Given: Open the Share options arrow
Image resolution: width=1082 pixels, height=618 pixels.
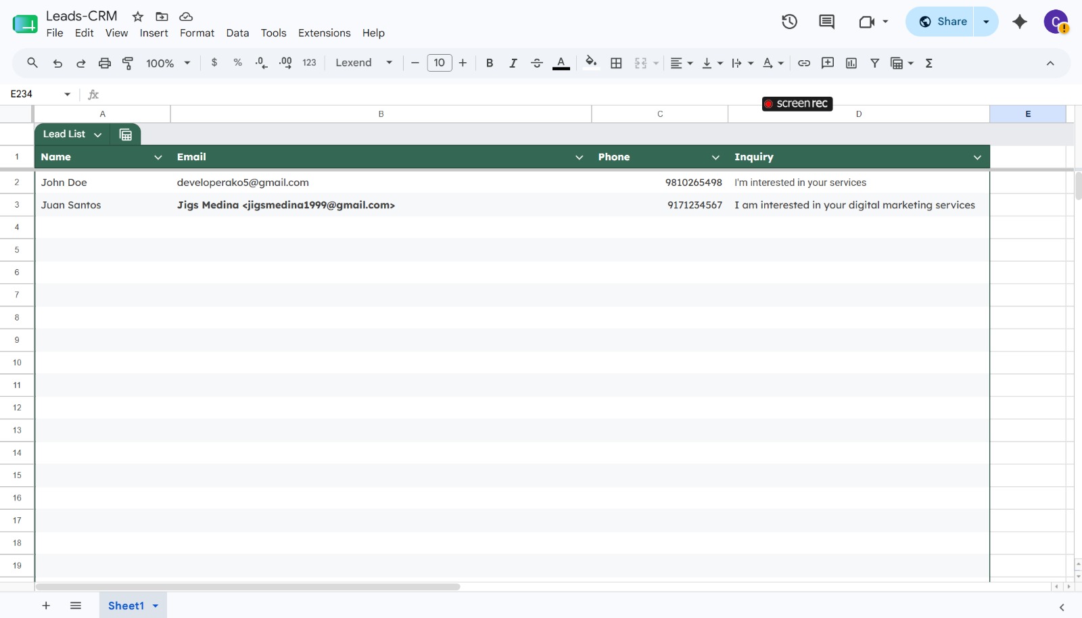Looking at the screenshot, I should pyautogui.click(x=986, y=22).
